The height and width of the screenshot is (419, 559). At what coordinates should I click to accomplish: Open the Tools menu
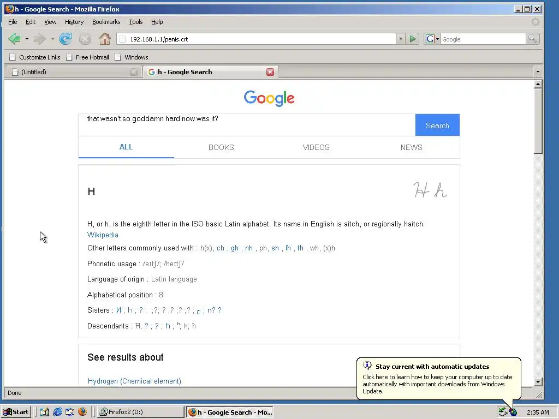click(136, 22)
